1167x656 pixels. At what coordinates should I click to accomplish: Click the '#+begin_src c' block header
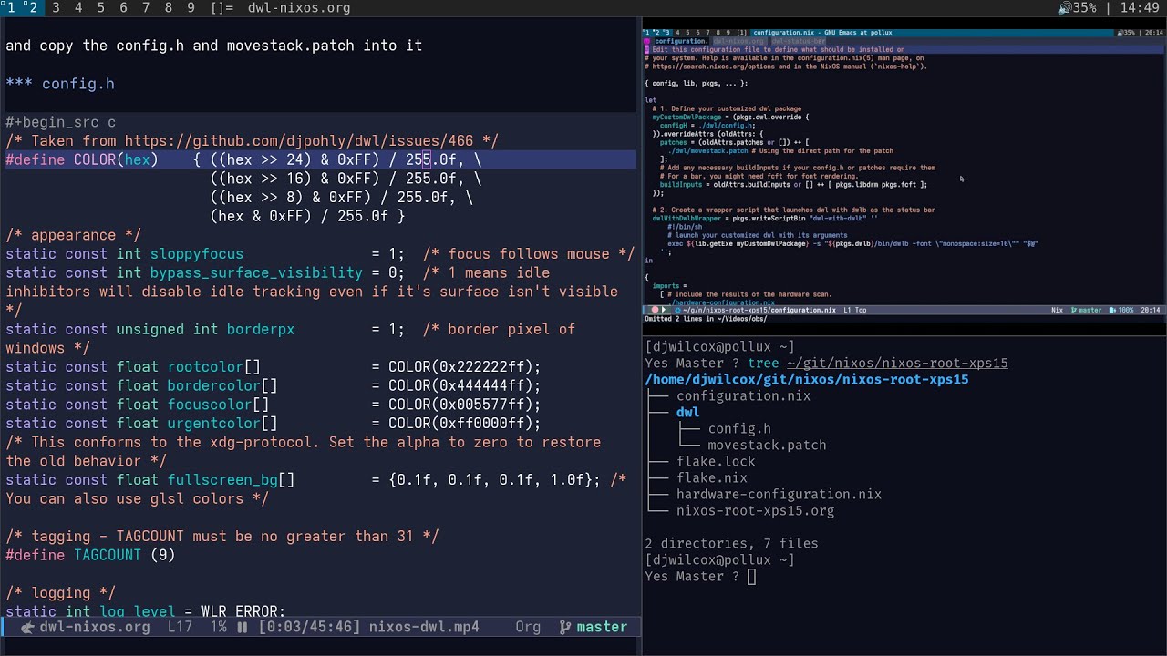pos(60,122)
